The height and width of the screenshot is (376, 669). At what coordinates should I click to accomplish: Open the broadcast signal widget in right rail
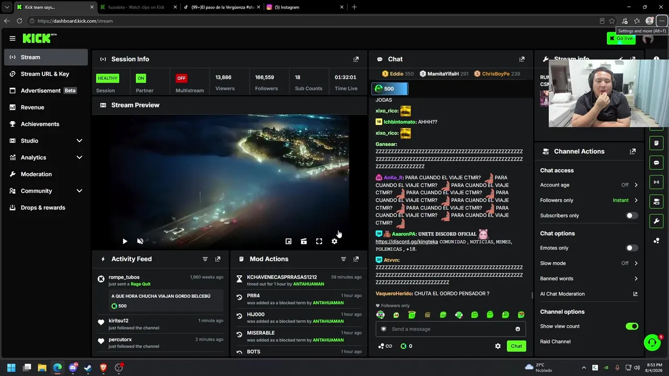point(656,182)
